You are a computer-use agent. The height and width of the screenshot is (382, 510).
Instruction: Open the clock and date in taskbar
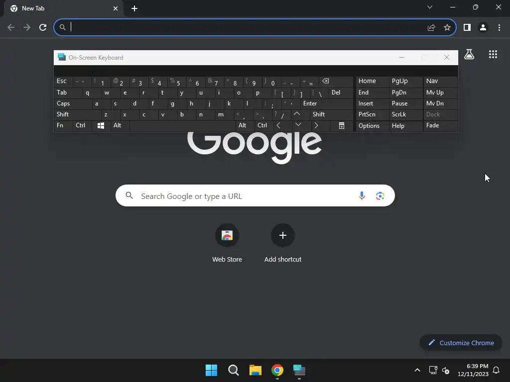(x=473, y=370)
